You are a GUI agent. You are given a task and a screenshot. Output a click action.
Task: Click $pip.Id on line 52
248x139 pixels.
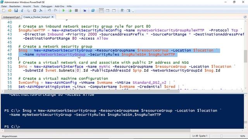pyautogui.click(x=140, y=70)
